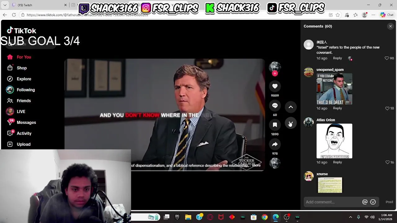Screen dimensions: 397x223
Task: Open OBS Studio from taskbar
Action: tap(287, 217)
